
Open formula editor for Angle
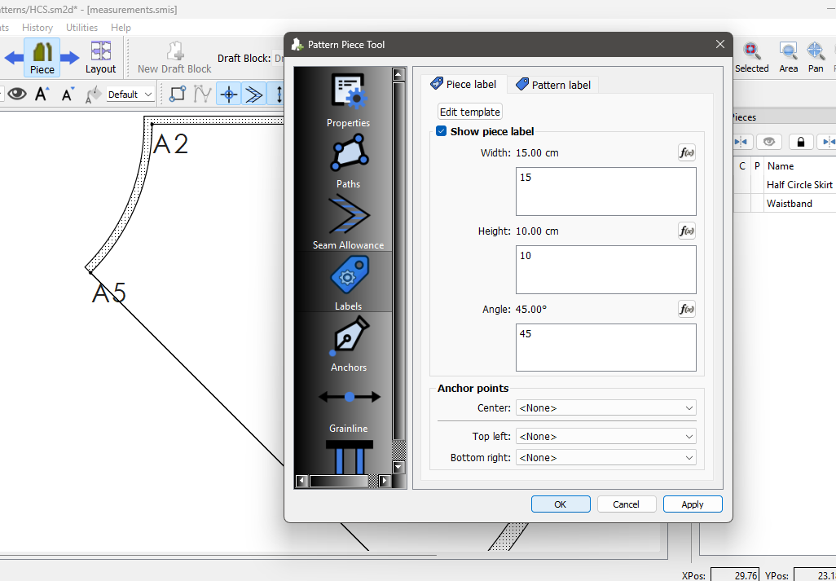coord(687,309)
